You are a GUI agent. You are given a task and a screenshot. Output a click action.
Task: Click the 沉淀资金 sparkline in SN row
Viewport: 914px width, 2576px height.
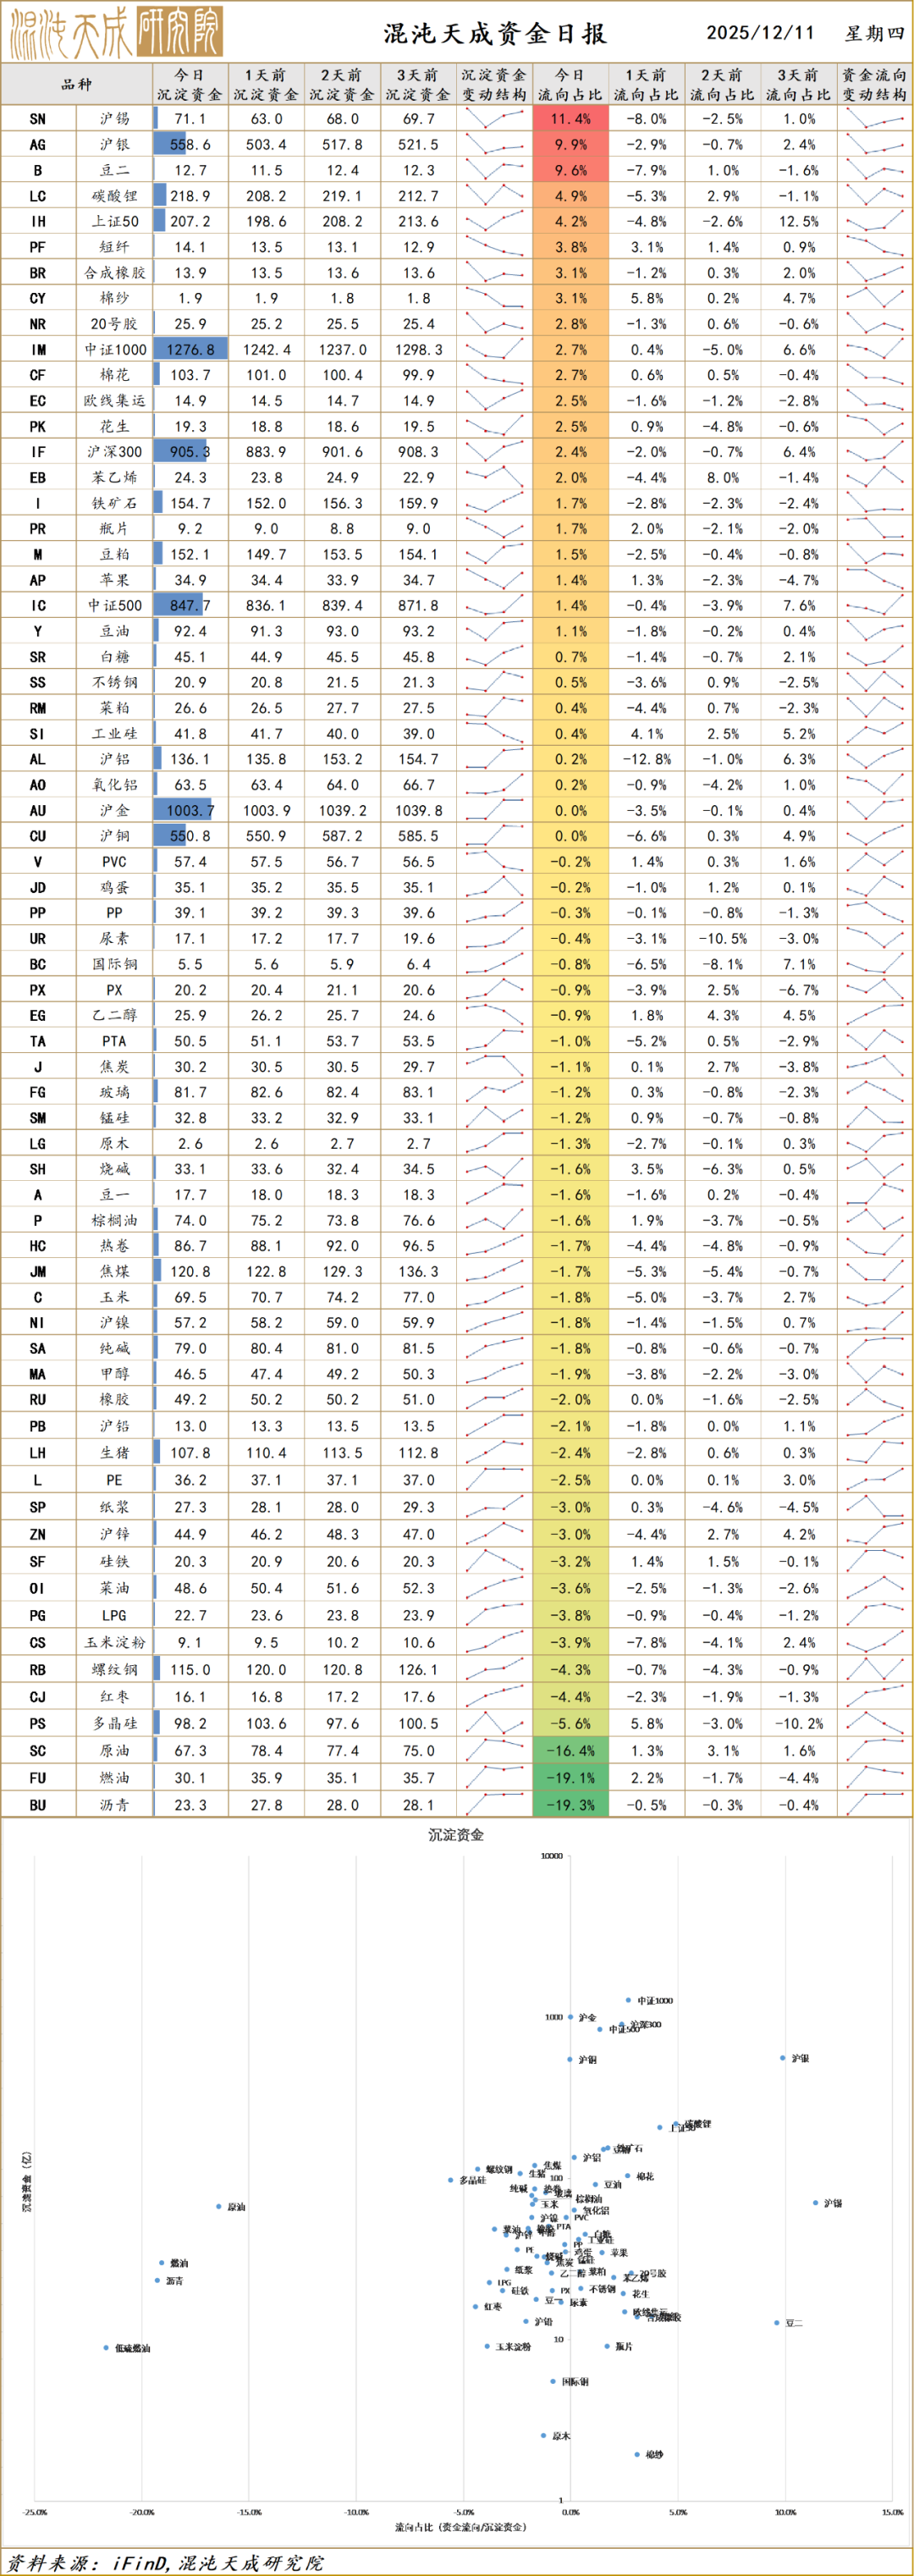tap(494, 119)
